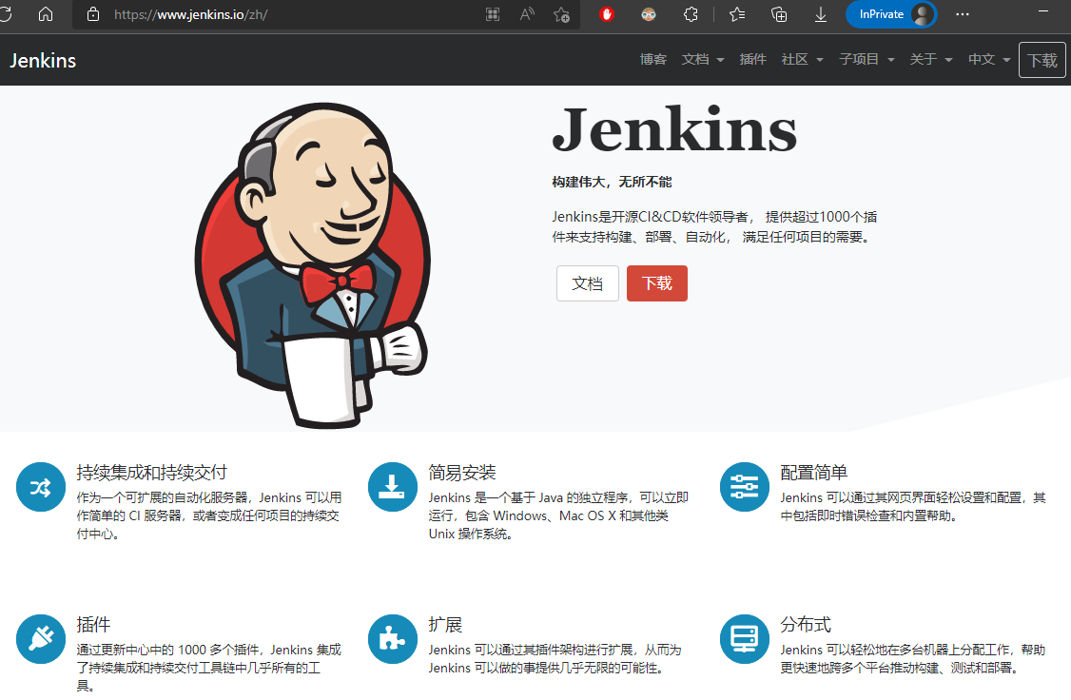Click the easy installation download icon
This screenshot has height=700, width=1071.
tap(393, 487)
